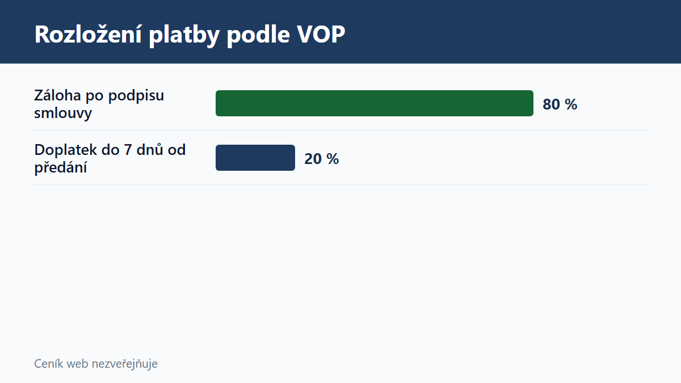Click the navy 20 % Doplatek bar
The width and height of the screenshot is (681, 383).
[255, 158]
